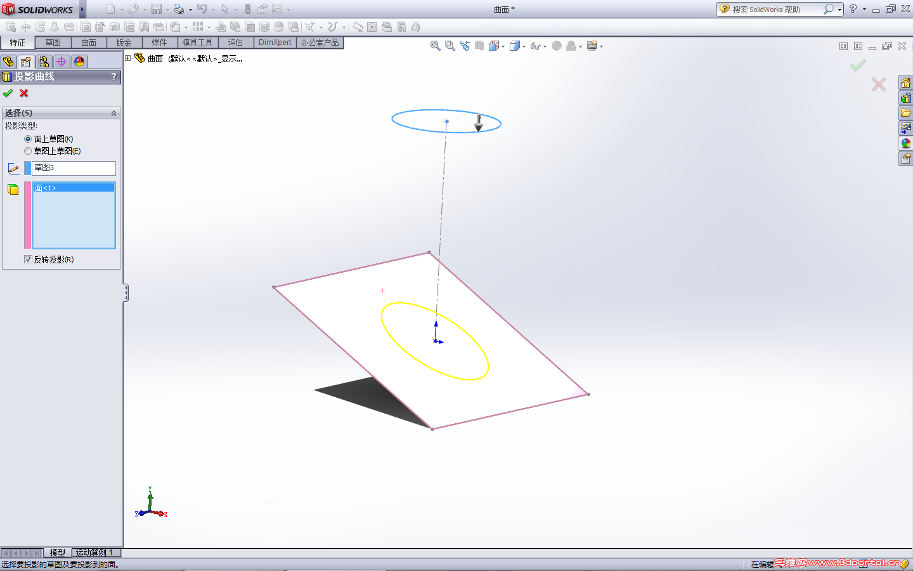Click Previous View icon
This screenshot has height=571, width=913.
[465, 46]
